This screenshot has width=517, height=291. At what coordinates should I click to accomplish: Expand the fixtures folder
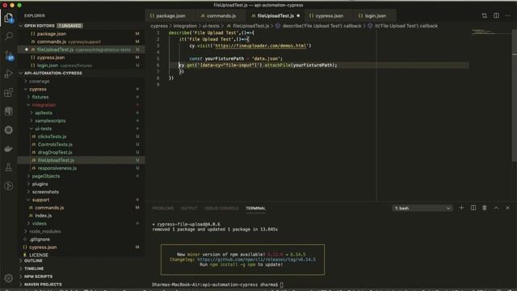[40, 97]
